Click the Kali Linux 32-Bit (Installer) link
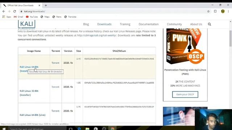Screen dimensions: 232x130 [x=29, y=93]
